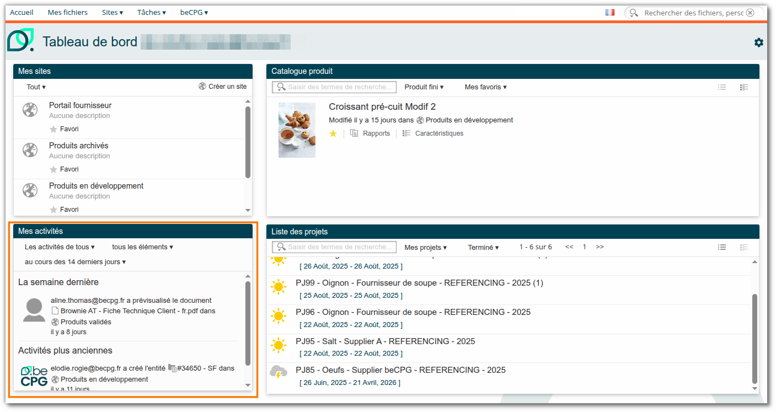This screenshot has height=412, width=776.
Task: Open the Produit fini dropdown
Action: [x=424, y=87]
